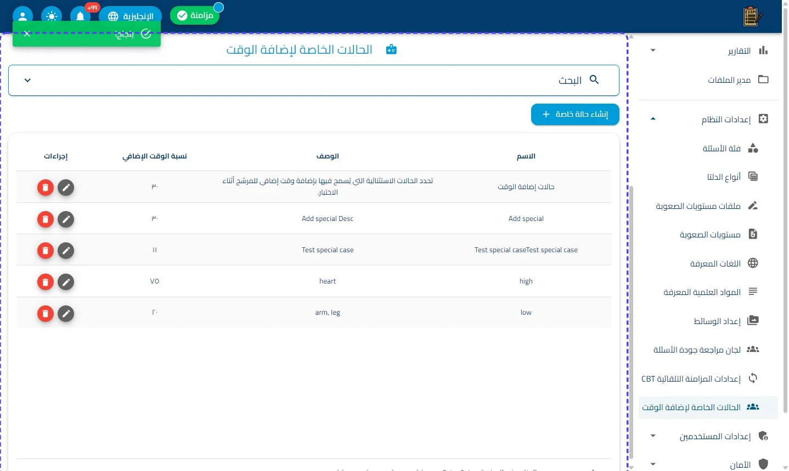Screen dimensions: 789x471
Task: Click the الوصف column header
Action: click(x=328, y=156)
